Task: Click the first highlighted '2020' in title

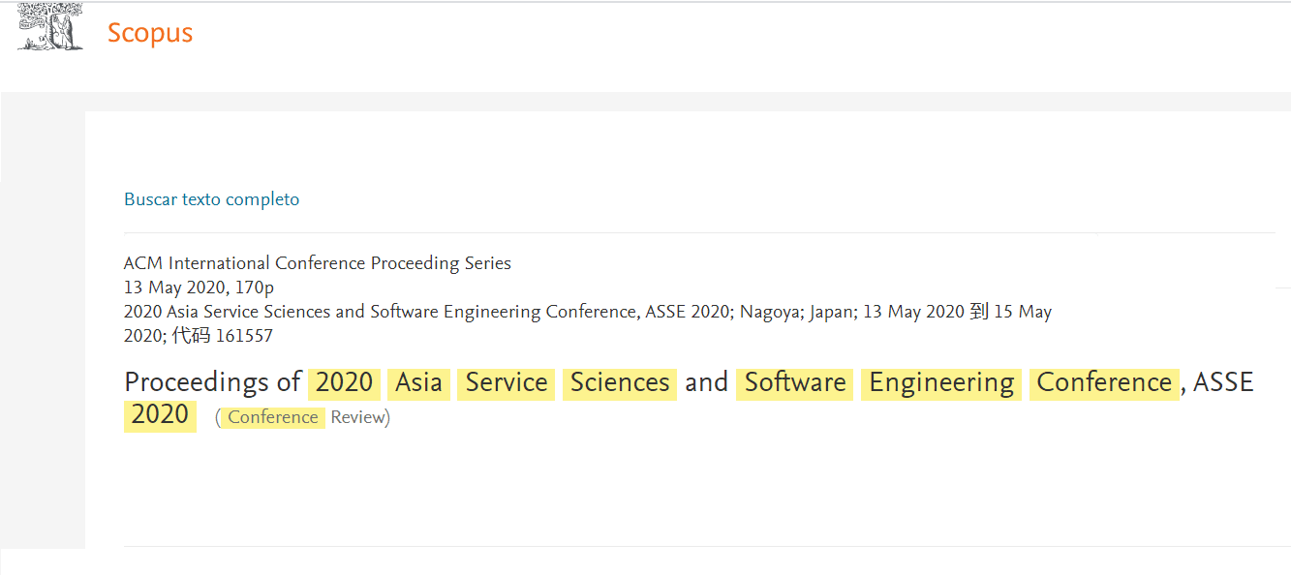Action: click(345, 383)
